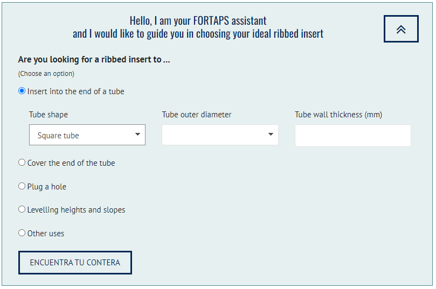Viewport: 436px width, 289px height.
Task: Click the "Tube shape" field label
Action: (x=49, y=115)
